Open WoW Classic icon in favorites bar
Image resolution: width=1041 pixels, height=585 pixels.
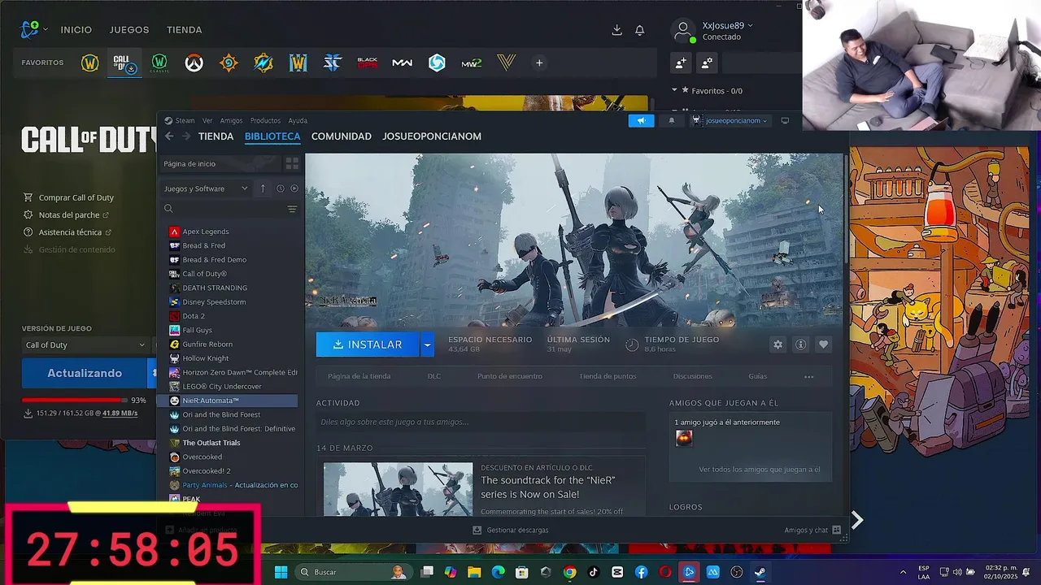pyautogui.click(x=159, y=63)
